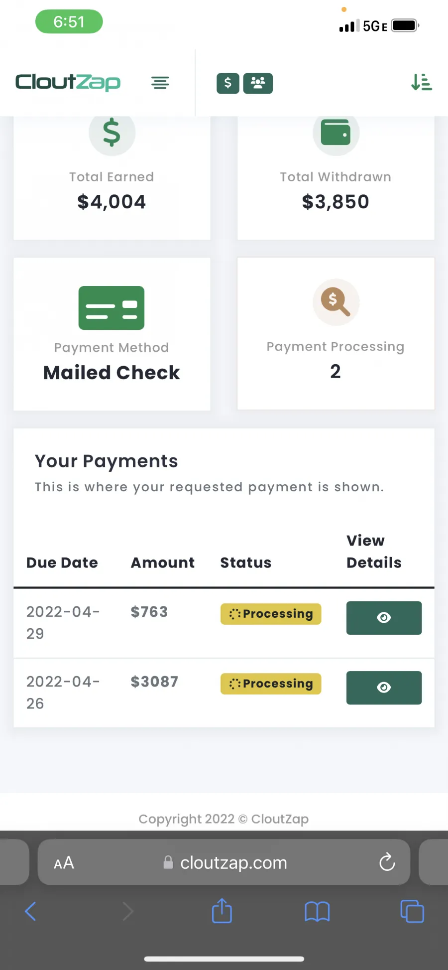This screenshot has height=970, width=448.
Task: Go back with Safari's back arrow
Action: [30, 911]
